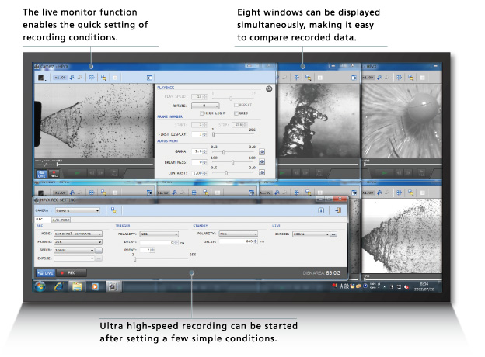Click the exit door icon in REC Setting
Viewport: 485px width, 357px height.
[x=337, y=210]
